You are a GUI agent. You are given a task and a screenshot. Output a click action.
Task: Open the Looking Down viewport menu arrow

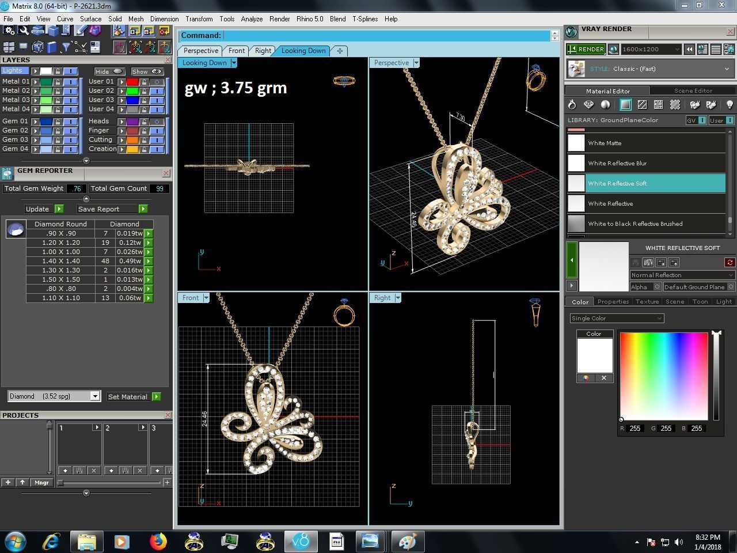click(234, 63)
